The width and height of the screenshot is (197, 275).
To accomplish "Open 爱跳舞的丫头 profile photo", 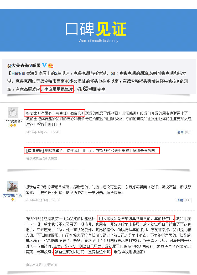I will coord(12,186).
